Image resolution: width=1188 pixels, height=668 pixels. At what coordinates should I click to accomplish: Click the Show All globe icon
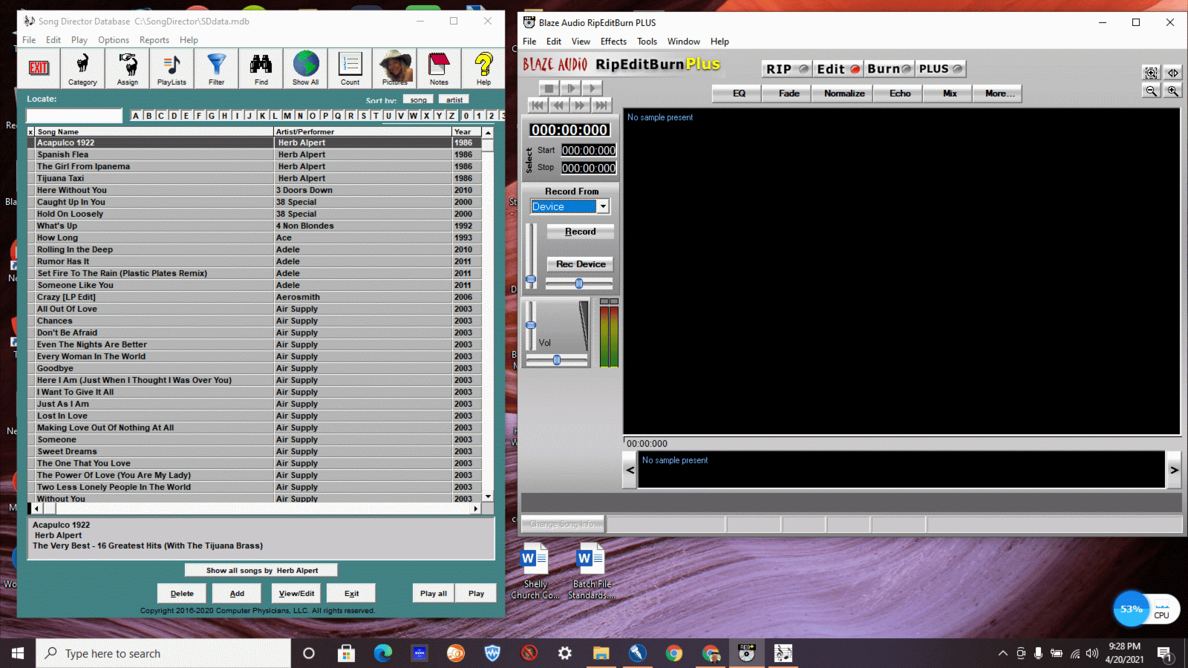click(x=305, y=69)
